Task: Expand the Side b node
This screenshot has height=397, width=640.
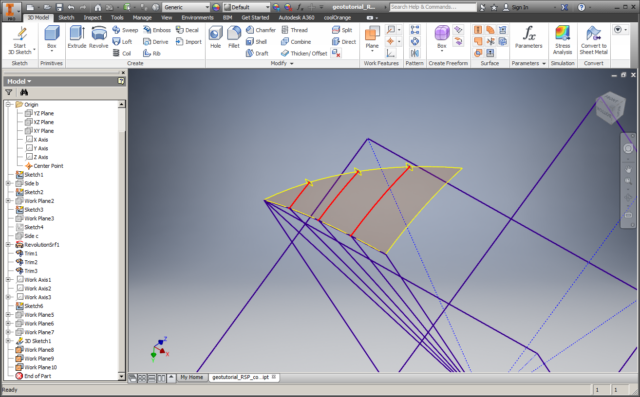Action: tap(8, 183)
